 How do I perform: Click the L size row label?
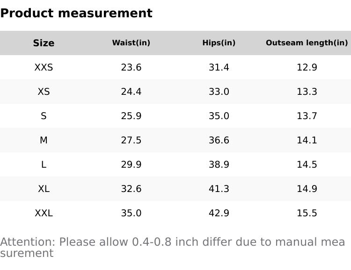[44, 164]
